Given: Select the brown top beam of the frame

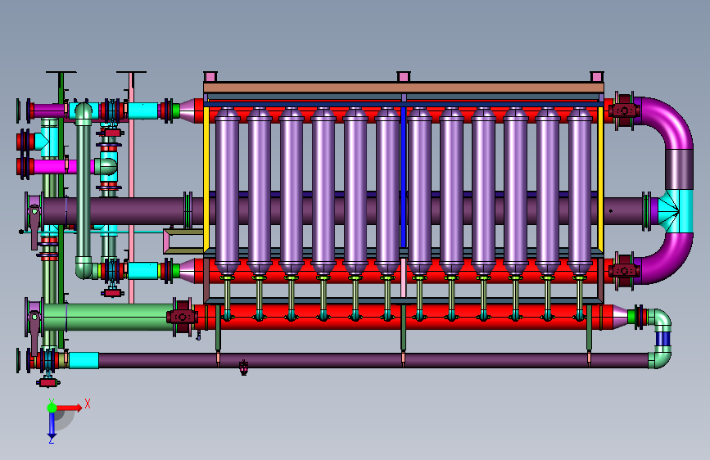Looking at the screenshot, I should pyautogui.click(x=404, y=88).
